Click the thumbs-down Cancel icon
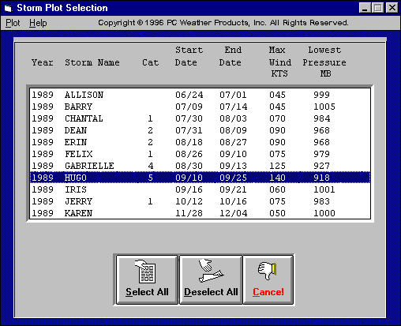Viewport: 401px width, 326px height. (268, 271)
